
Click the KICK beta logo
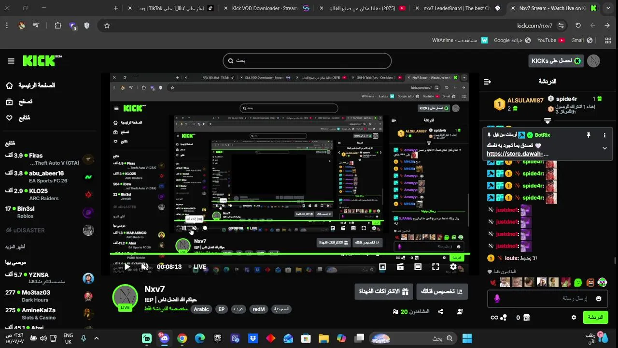tap(42, 61)
